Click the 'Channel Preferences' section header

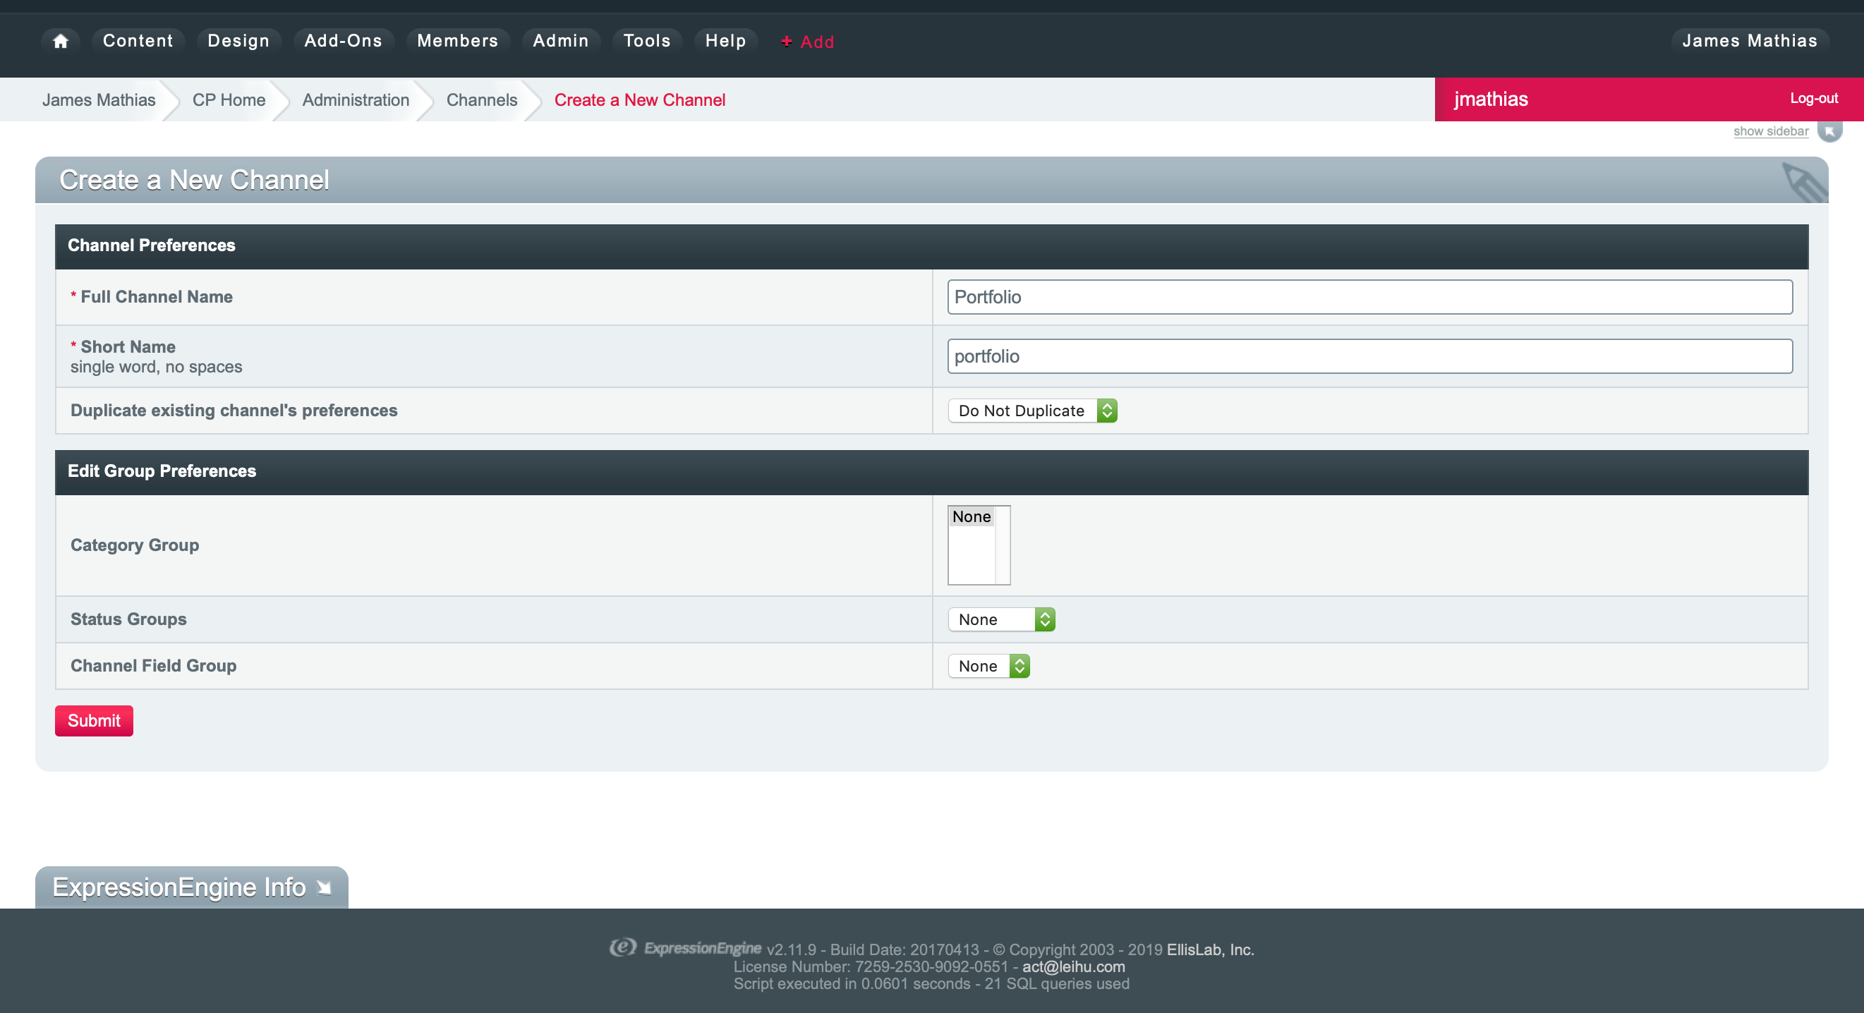pyautogui.click(x=931, y=246)
